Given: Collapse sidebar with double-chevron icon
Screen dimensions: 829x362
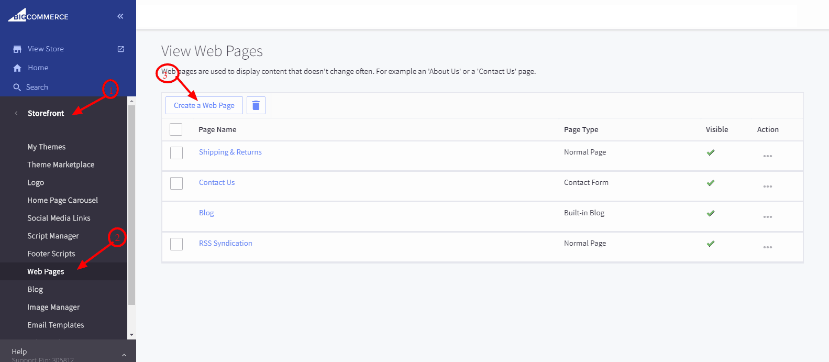Looking at the screenshot, I should pos(120,16).
